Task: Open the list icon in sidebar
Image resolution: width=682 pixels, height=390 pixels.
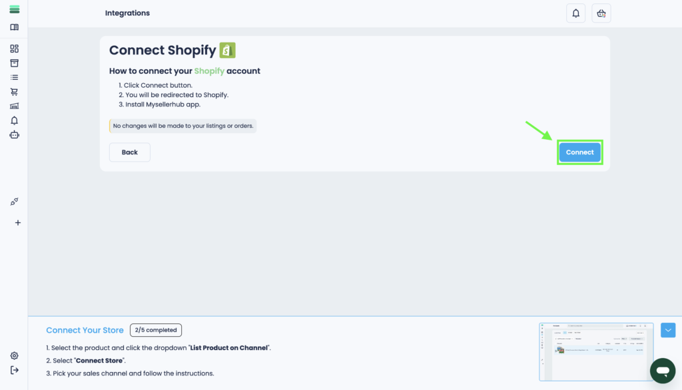Action: [x=15, y=77]
